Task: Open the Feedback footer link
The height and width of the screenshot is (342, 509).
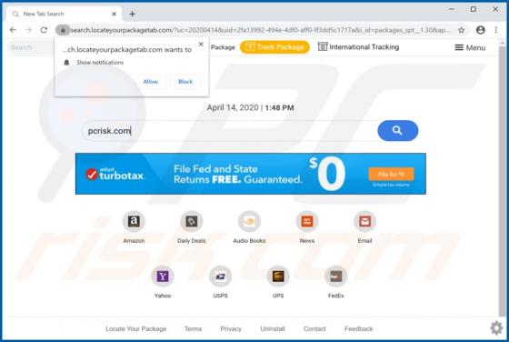Action: (x=359, y=328)
